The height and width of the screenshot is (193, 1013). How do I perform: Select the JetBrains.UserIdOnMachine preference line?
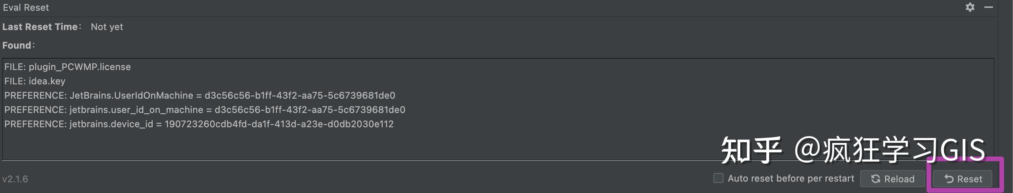pyautogui.click(x=199, y=95)
